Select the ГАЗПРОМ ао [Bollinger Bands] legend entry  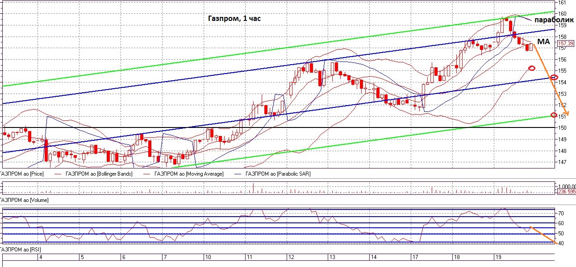click(99, 174)
